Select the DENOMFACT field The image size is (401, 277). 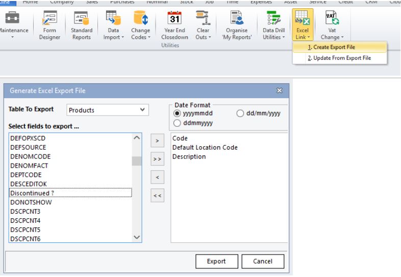(70, 166)
